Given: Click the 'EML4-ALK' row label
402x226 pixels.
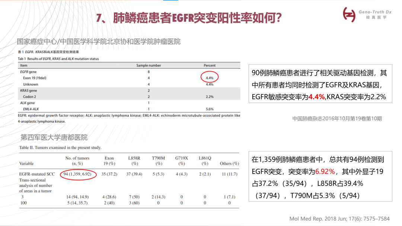Looking at the screenshot, I should pos(32,109).
